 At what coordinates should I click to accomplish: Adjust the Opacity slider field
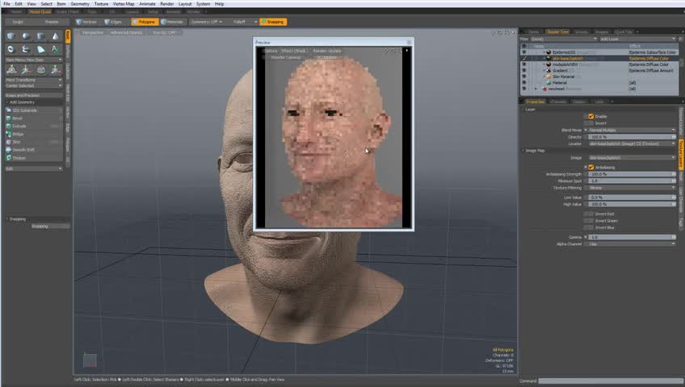tap(630, 136)
